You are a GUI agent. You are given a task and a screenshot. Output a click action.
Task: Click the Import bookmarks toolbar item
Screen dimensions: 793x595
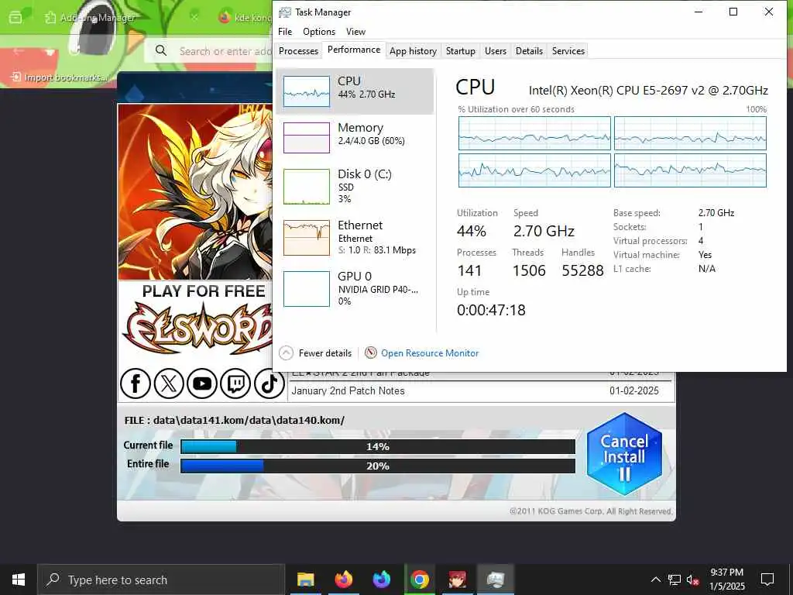point(60,77)
